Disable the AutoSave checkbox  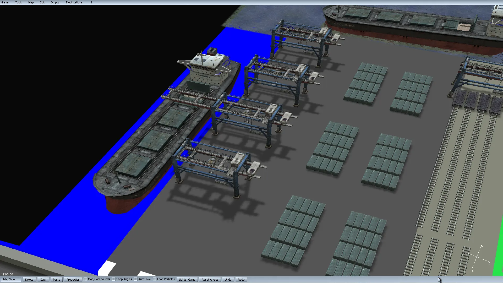[x=136, y=279]
